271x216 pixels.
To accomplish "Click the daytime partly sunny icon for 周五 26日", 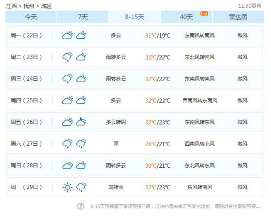I will [x=68, y=122].
